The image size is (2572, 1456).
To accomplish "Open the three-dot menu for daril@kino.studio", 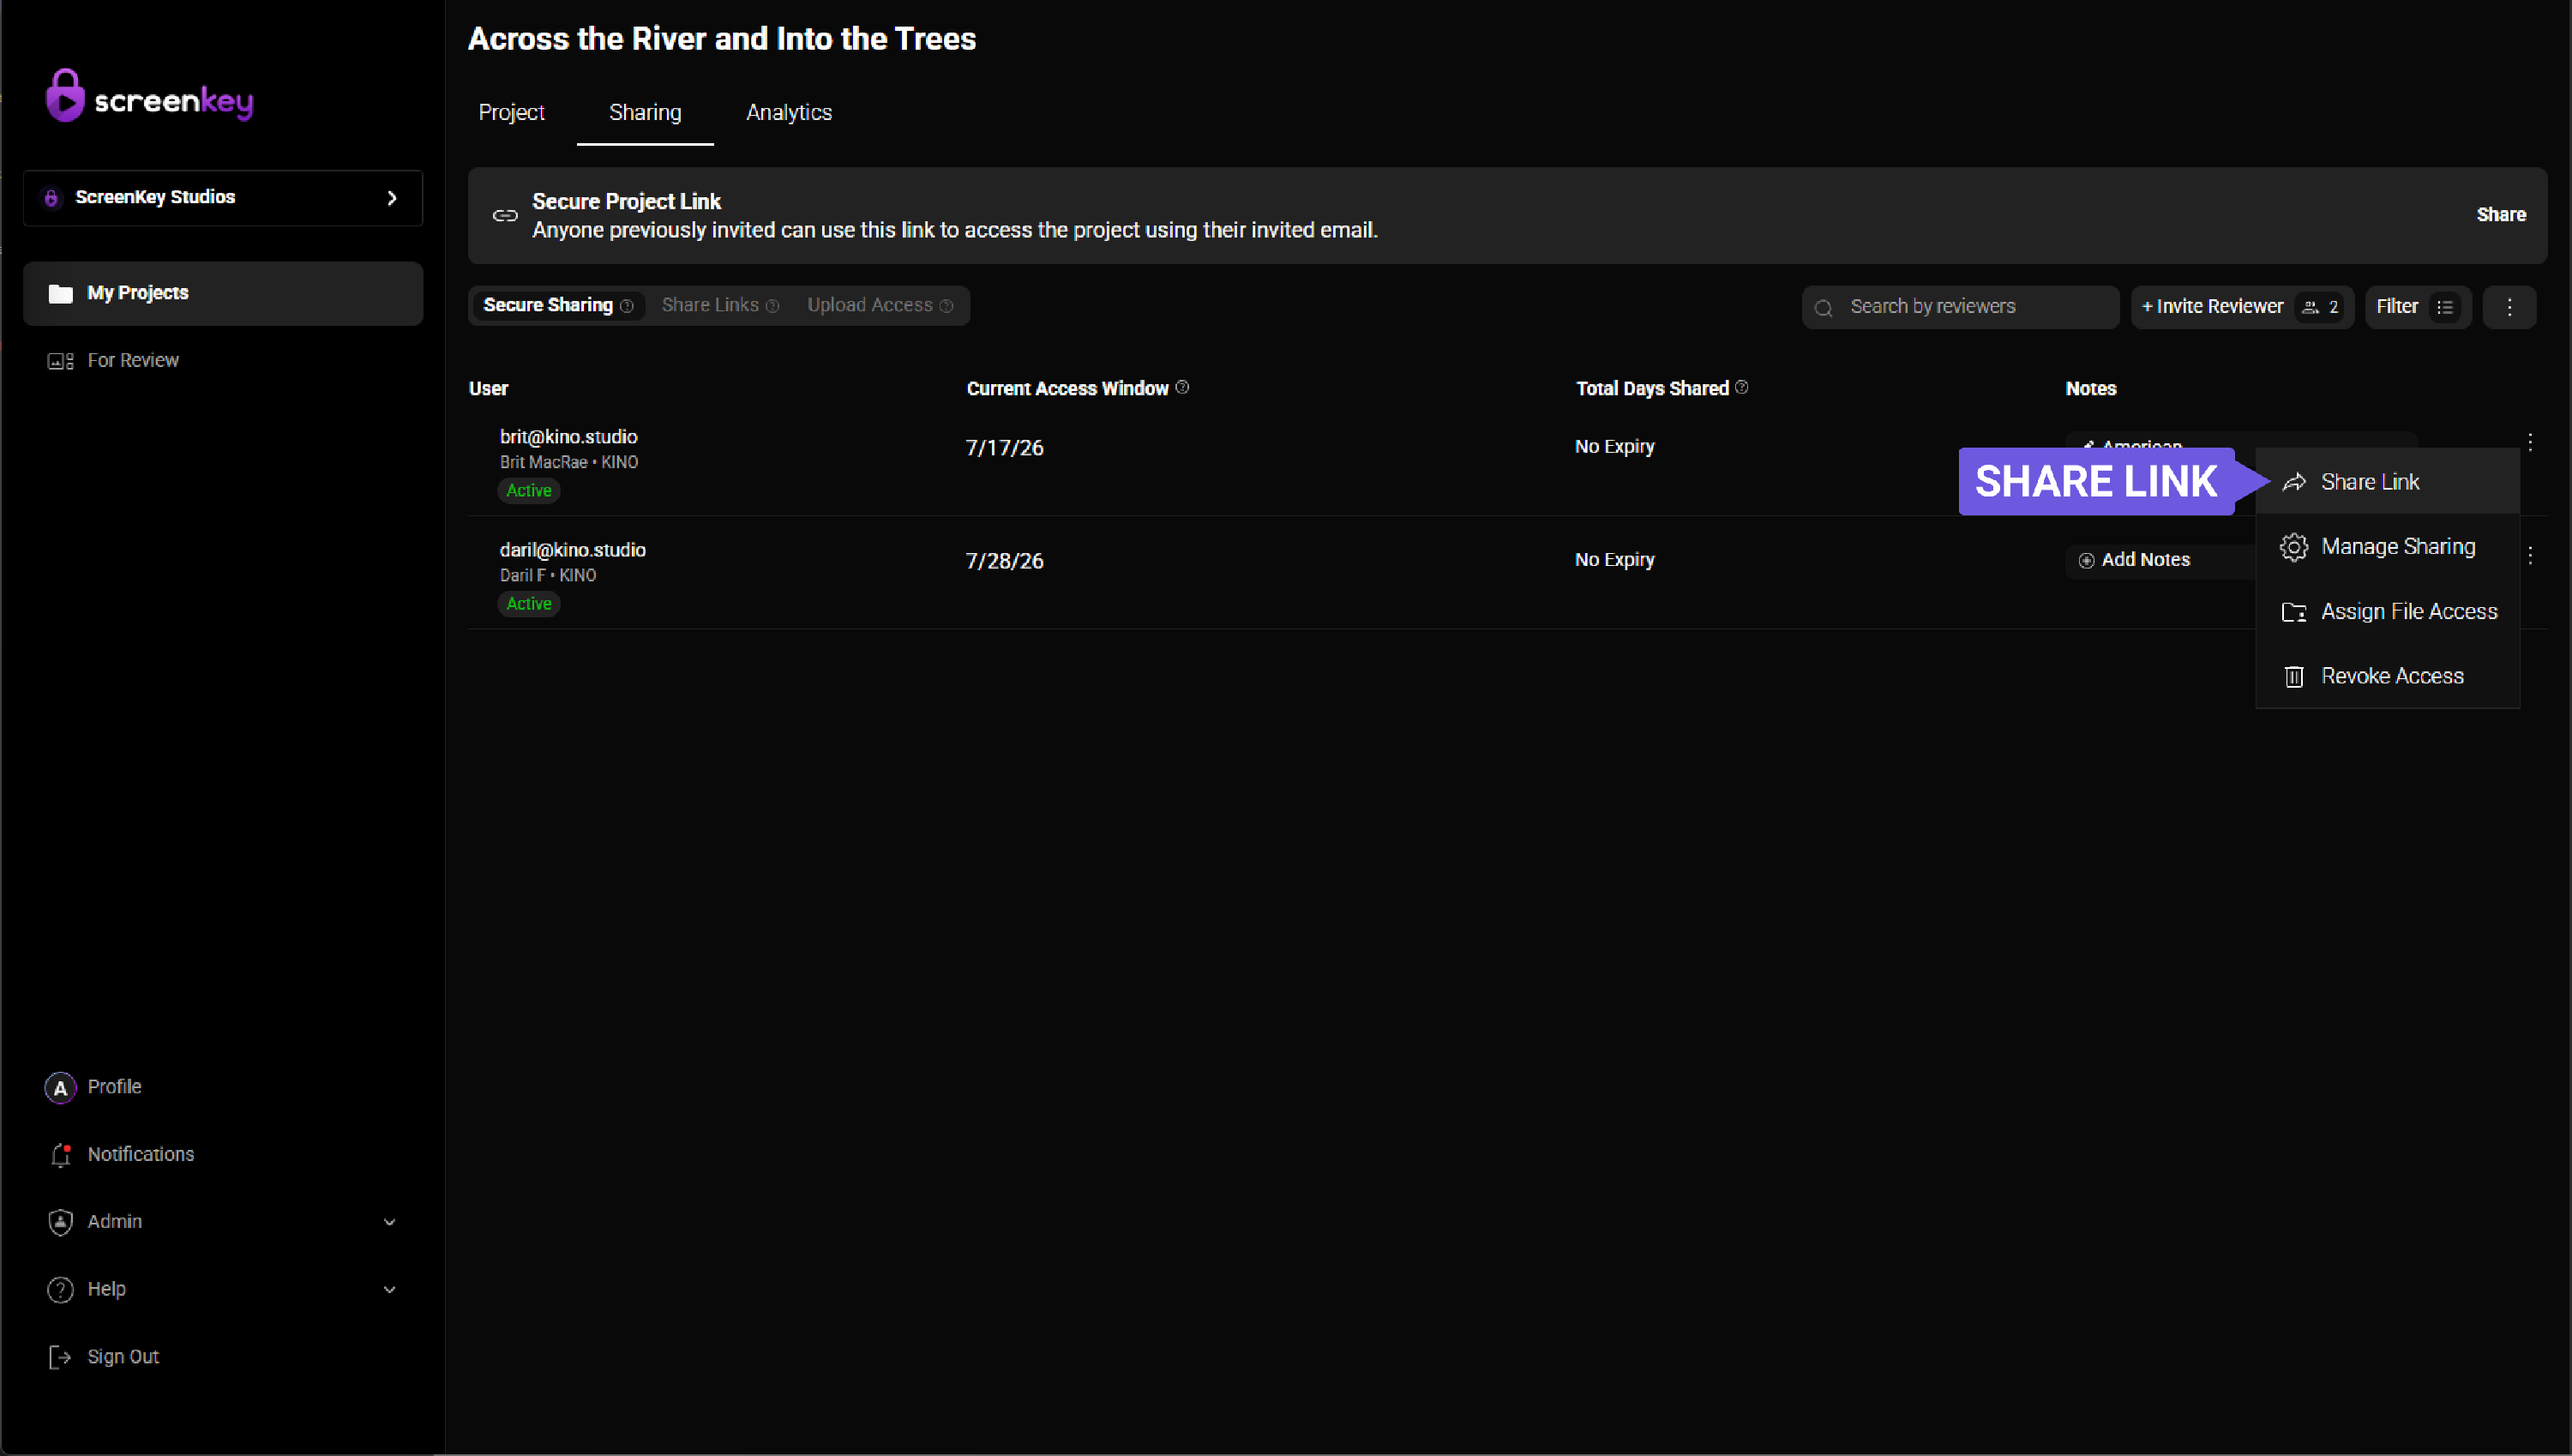I will point(2530,555).
